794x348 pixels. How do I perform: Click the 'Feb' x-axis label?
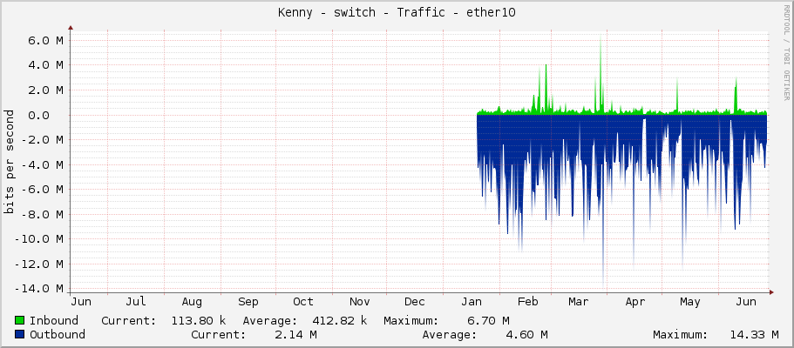click(527, 302)
